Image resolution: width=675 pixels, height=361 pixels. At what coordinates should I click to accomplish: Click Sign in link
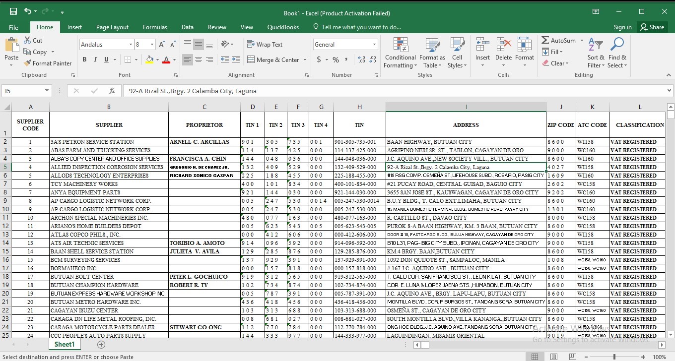[622, 27]
